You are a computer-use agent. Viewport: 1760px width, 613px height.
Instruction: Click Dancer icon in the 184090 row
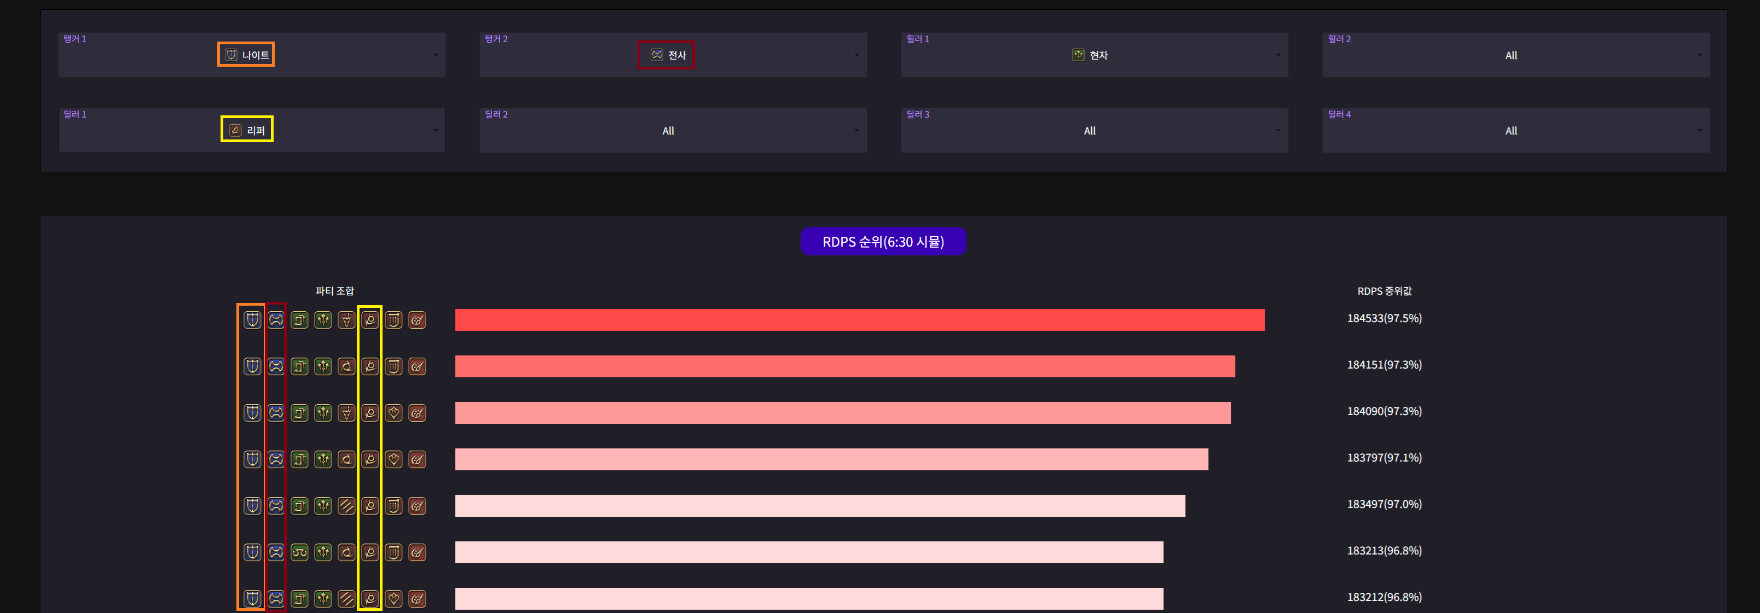point(393,412)
